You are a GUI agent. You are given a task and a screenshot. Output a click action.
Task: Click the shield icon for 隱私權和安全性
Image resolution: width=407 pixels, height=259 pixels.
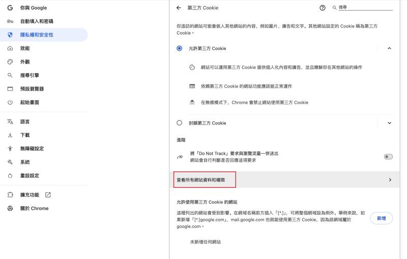click(10, 35)
